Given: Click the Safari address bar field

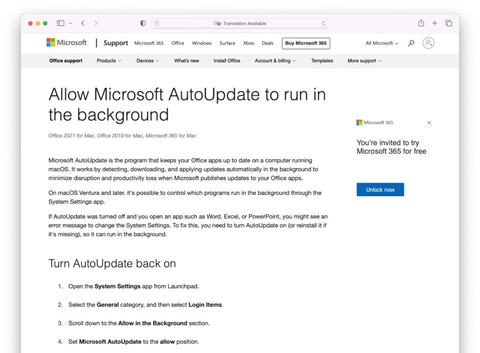Looking at the screenshot, I should pos(240,23).
